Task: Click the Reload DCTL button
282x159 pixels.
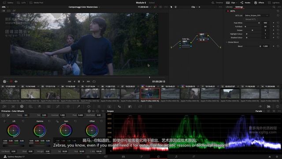Action: (251, 19)
